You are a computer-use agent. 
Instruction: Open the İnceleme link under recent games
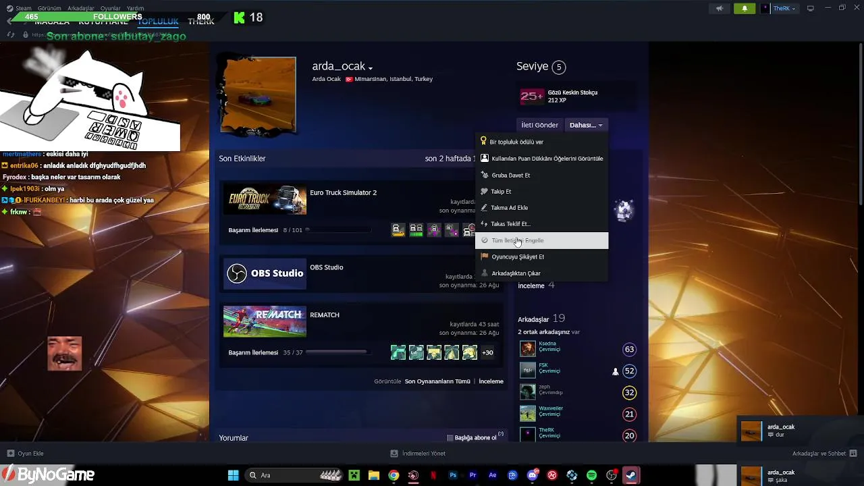tap(491, 381)
